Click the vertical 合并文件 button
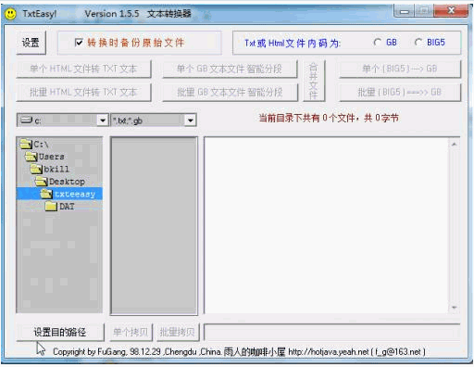Viewport: 474px width, 367px height. (314, 81)
